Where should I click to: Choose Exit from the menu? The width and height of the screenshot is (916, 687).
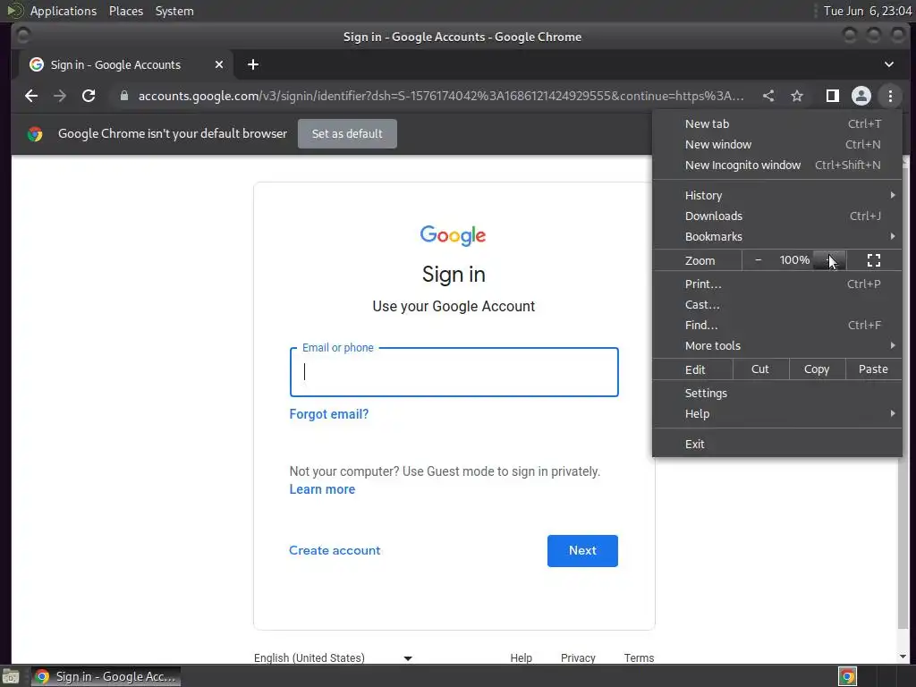pos(777,444)
